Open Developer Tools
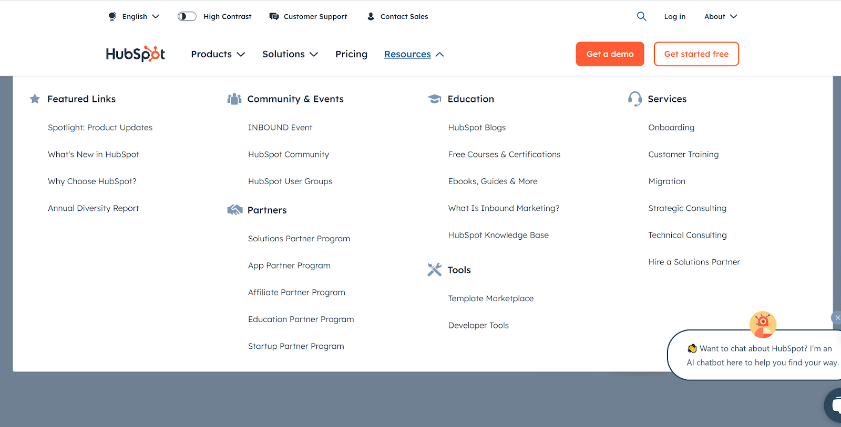The image size is (841, 427). 479,325
